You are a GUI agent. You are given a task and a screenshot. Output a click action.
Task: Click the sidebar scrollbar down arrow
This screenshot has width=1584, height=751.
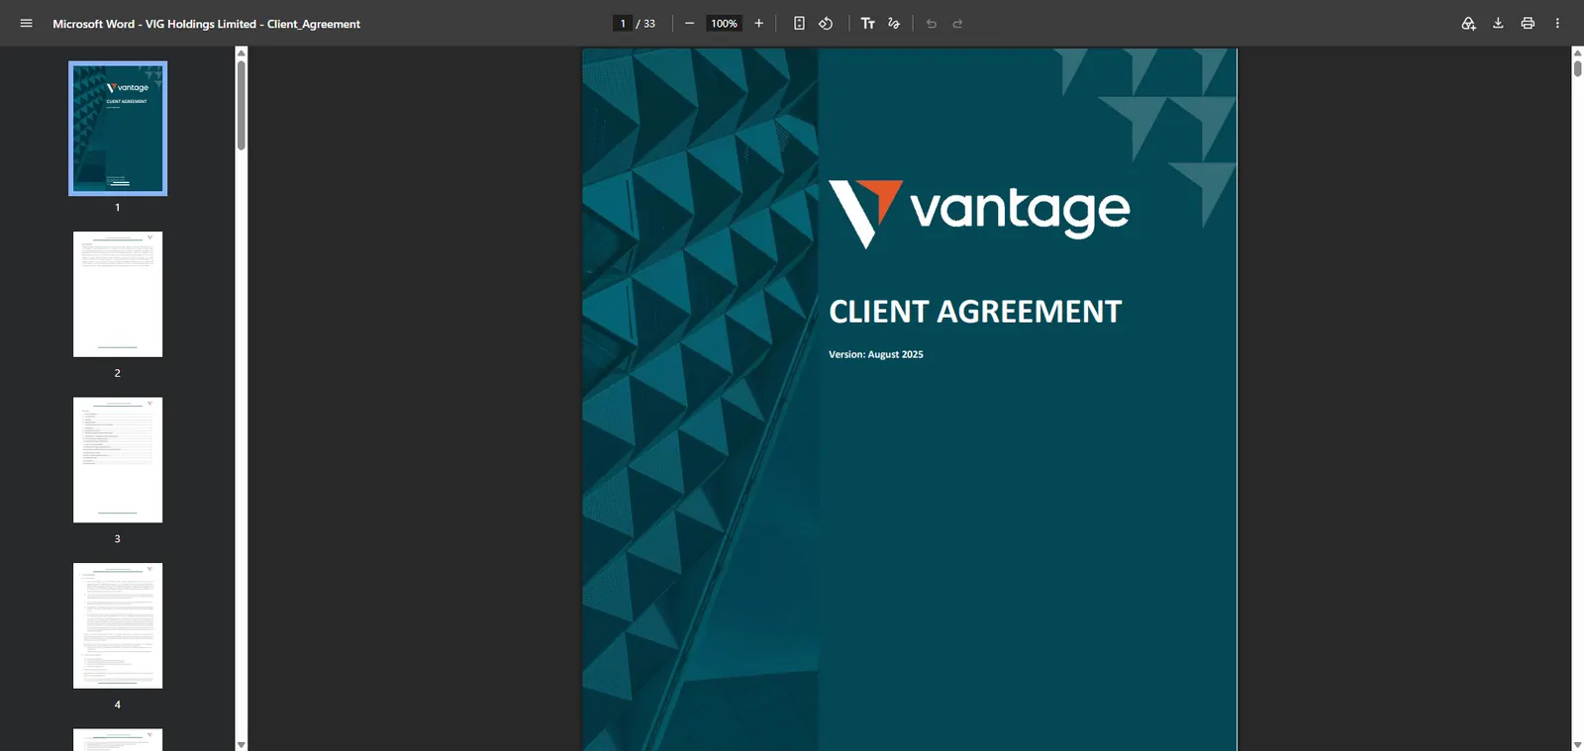(x=242, y=744)
